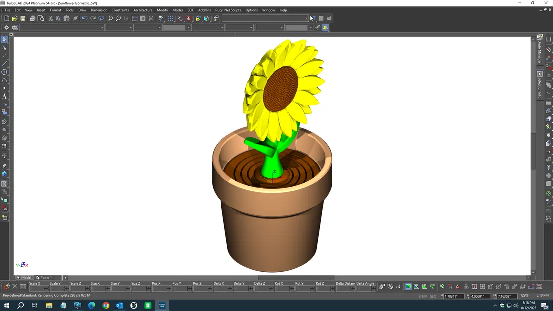Click the Cut scissors icon
This screenshot has height=311, width=553.
click(x=50, y=18)
